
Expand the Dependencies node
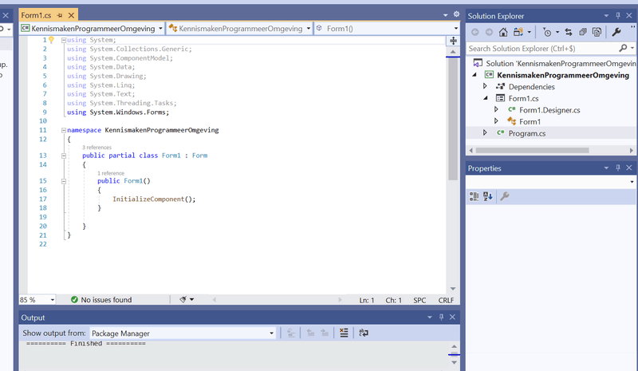485,86
